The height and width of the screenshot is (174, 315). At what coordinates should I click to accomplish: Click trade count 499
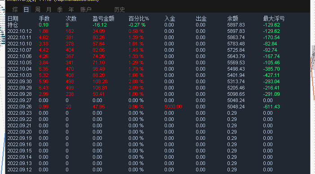coord(70,88)
